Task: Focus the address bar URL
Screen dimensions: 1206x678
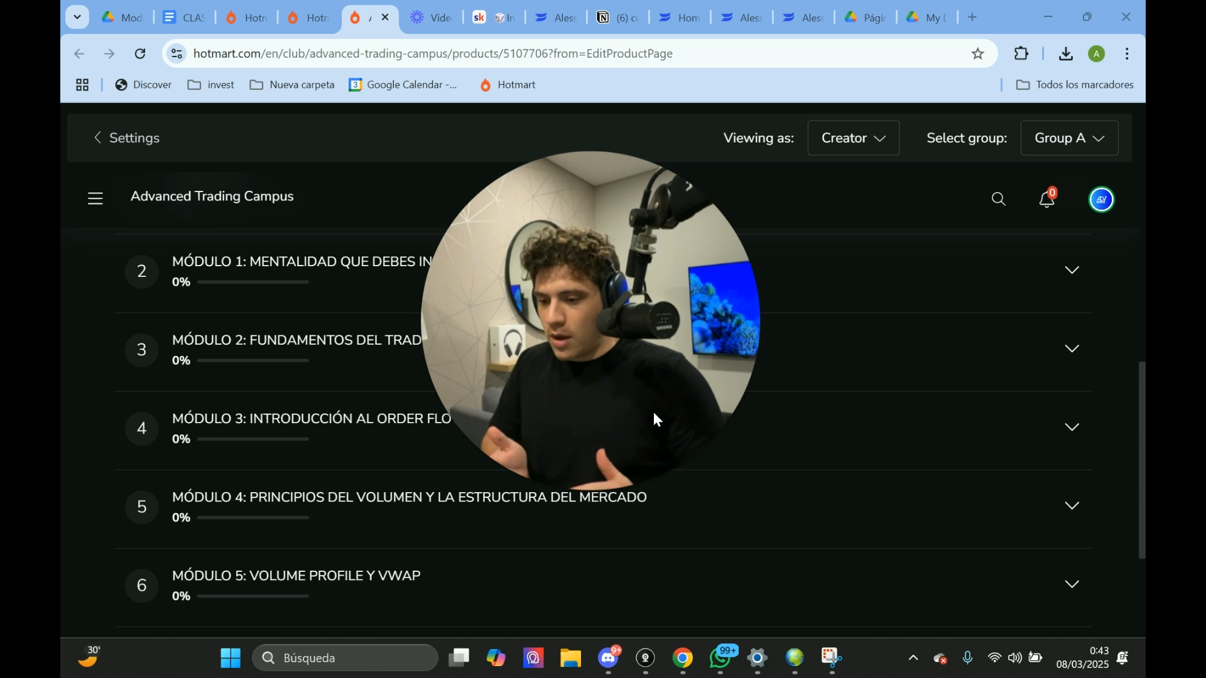Action: (x=433, y=54)
